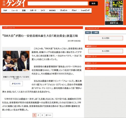Open the 芸能 menu item
The image size is (126, 118).
coord(24,10)
